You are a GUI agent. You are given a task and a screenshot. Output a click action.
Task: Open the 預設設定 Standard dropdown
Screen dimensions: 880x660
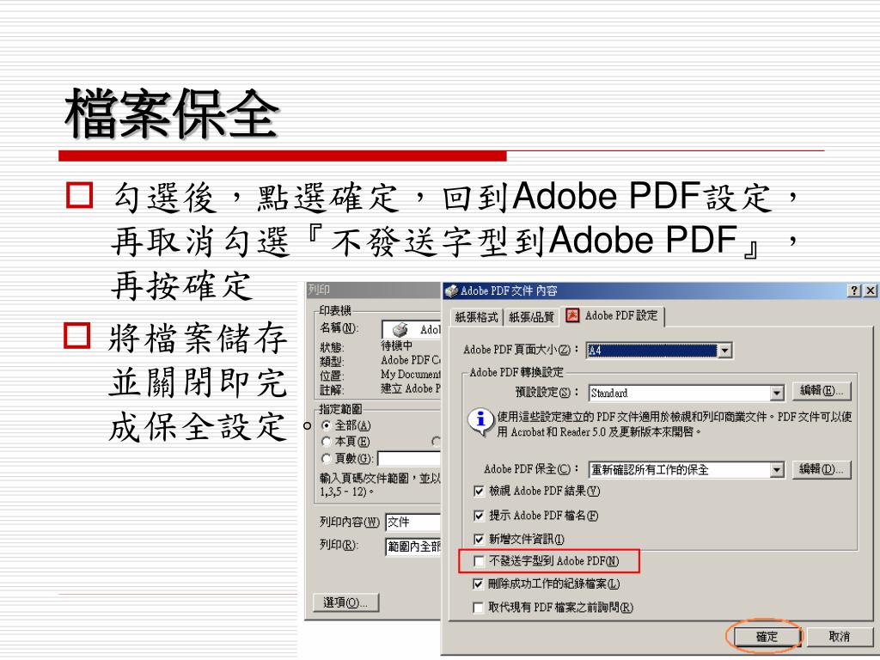point(777,393)
